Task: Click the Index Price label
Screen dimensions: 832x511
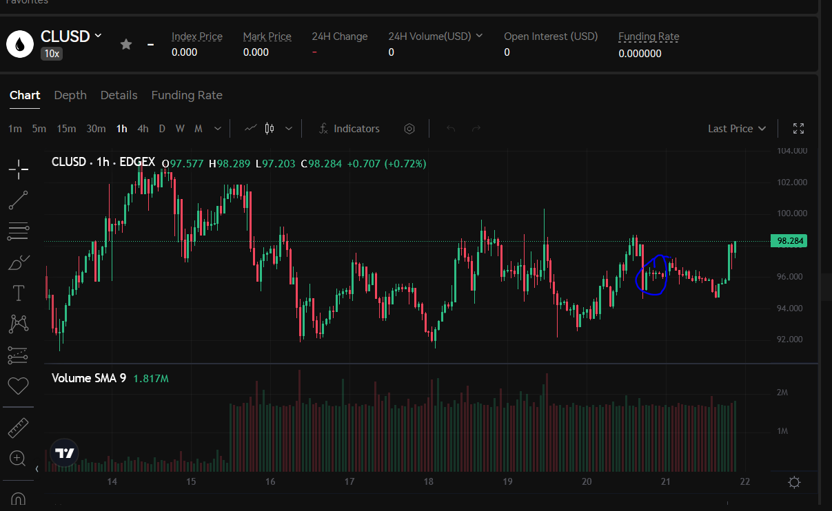Action: click(x=196, y=36)
